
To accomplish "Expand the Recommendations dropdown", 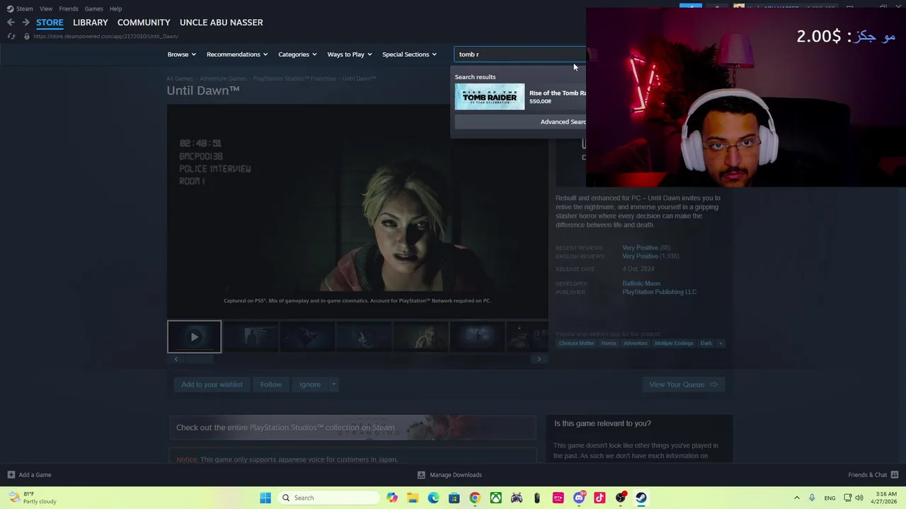I will click(x=237, y=54).
